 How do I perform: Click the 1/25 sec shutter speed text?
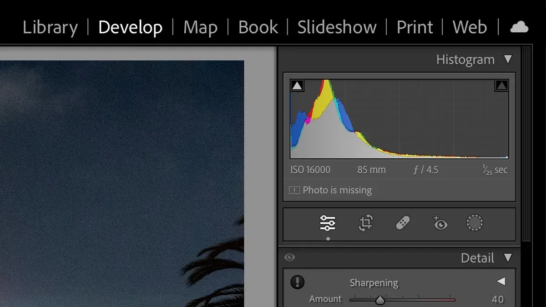[495, 170]
